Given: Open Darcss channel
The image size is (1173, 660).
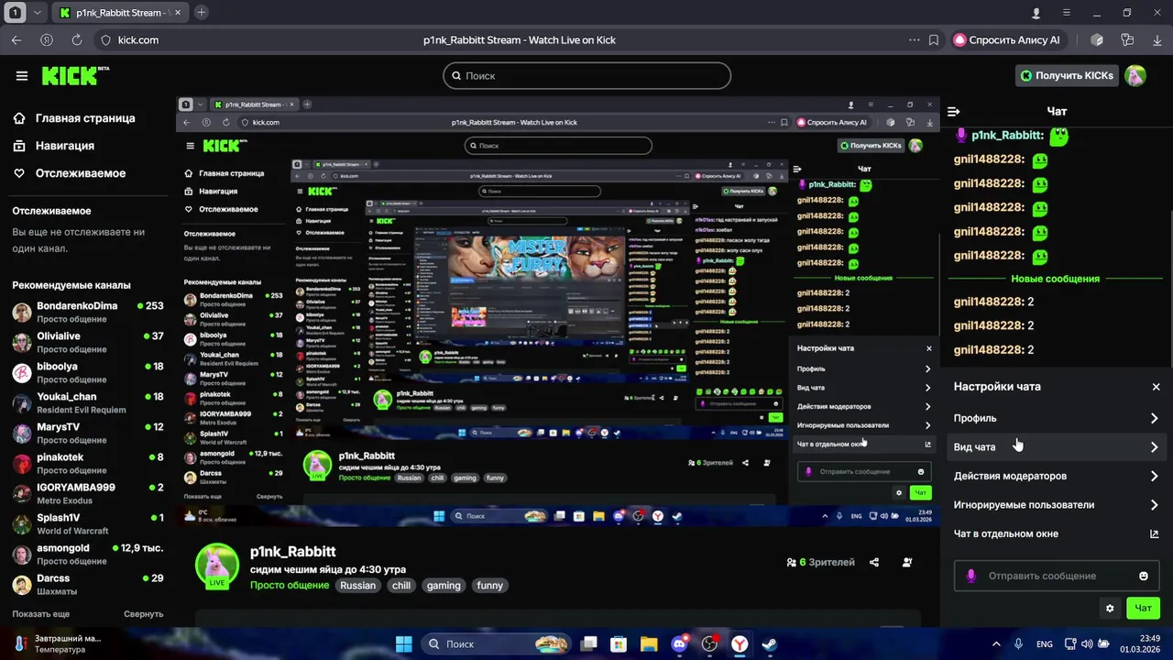Looking at the screenshot, I should click(88, 585).
